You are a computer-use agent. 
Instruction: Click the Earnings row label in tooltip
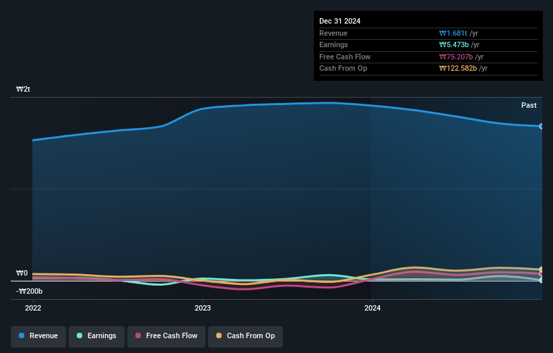(x=333, y=44)
